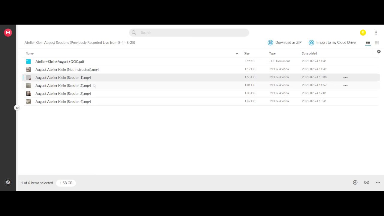384x216 pixels.
Task: Select August Atelier Klein (Session 4).mp4
Action: click(x=63, y=101)
